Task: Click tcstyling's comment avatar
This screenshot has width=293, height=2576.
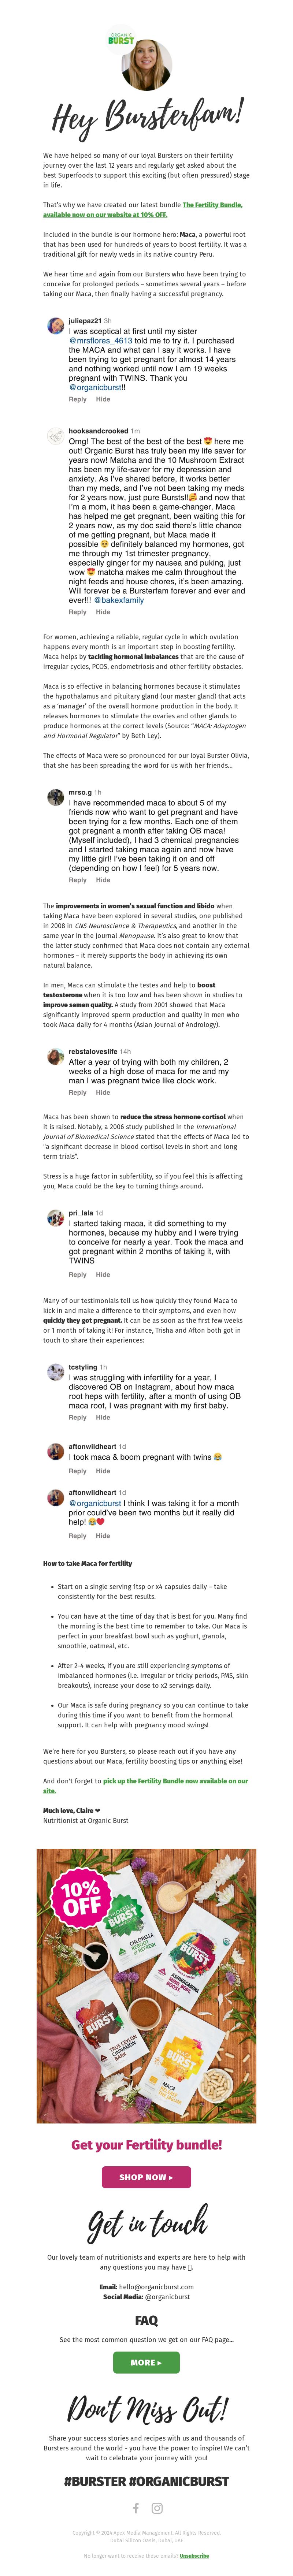Action: point(56,1372)
